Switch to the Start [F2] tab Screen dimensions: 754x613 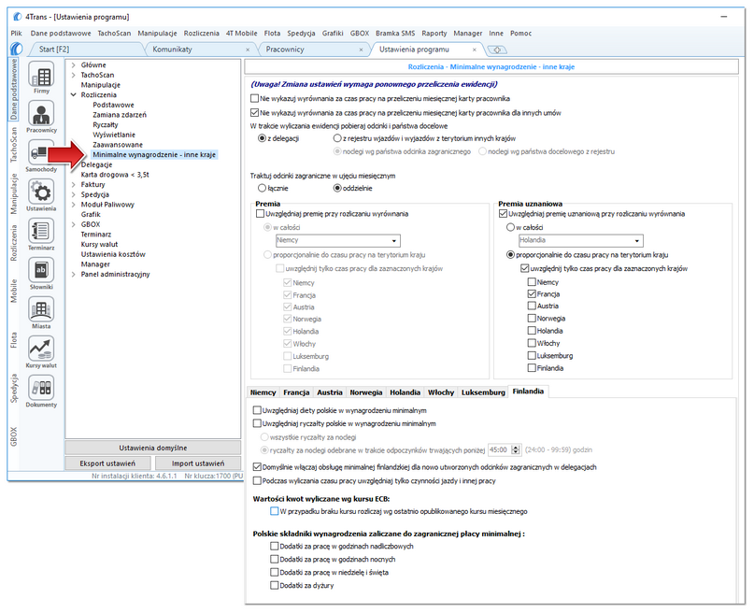[54, 49]
